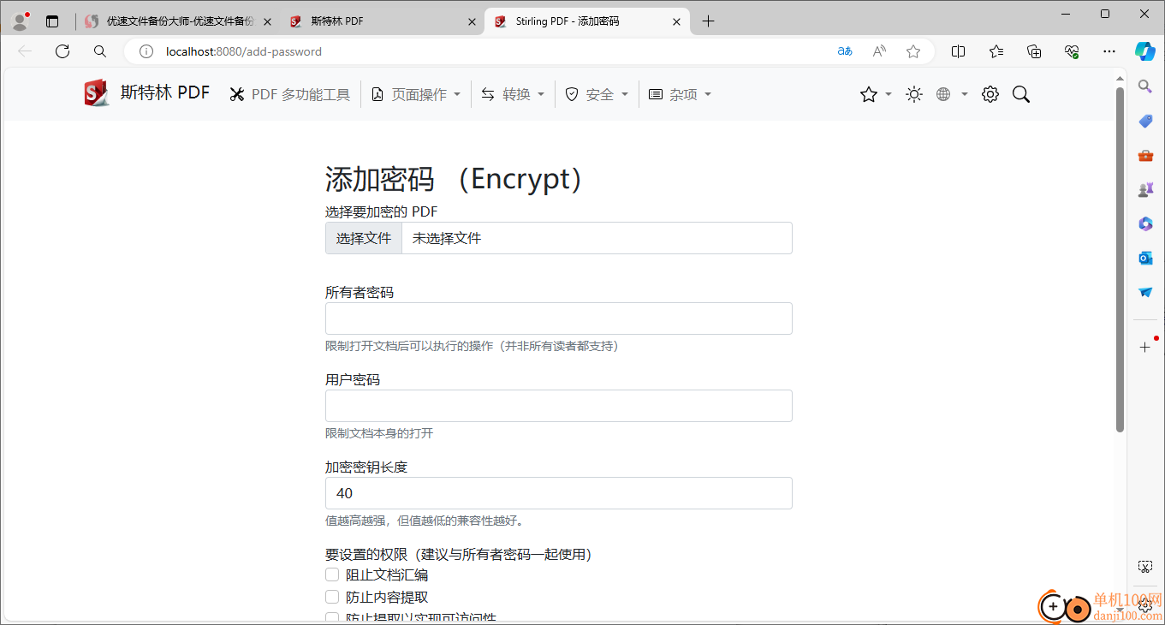Open the Copilot sidebar icon
This screenshot has width=1165, height=625.
click(1145, 51)
